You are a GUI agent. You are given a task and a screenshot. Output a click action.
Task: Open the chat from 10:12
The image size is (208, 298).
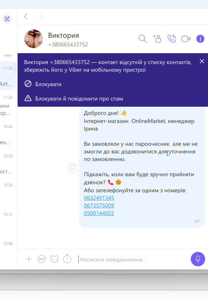pyautogui.click(x=8, y=222)
